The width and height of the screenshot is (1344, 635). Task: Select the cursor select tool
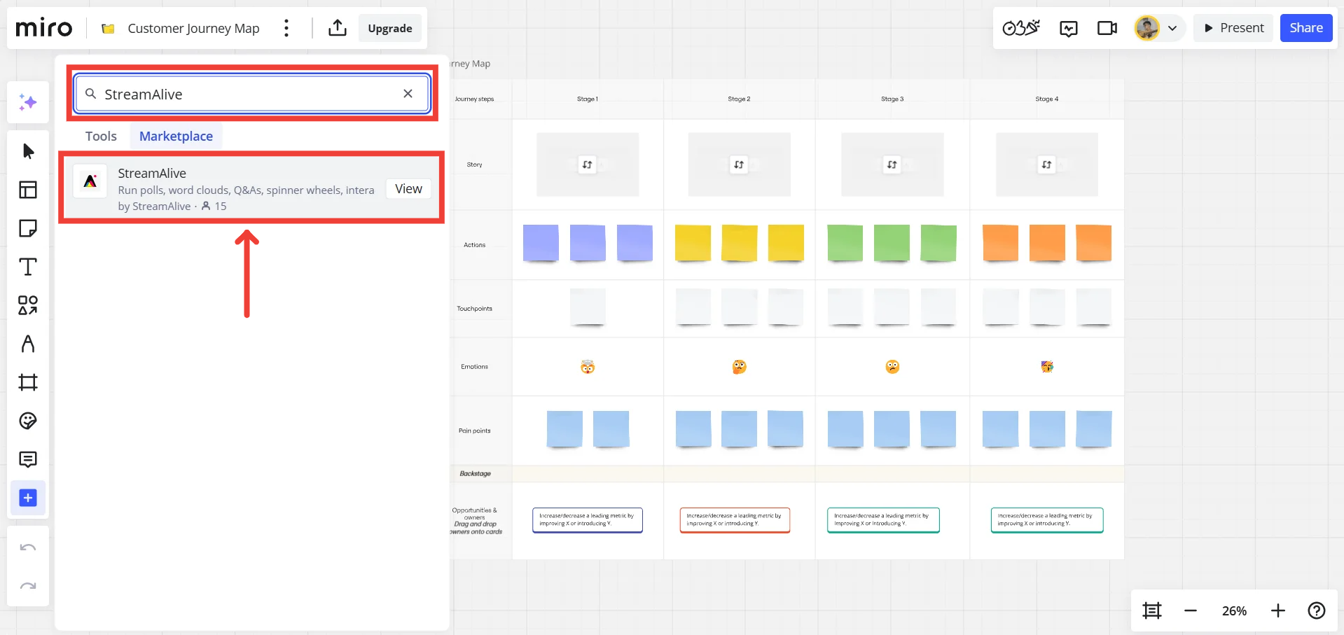tap(28, 151)
